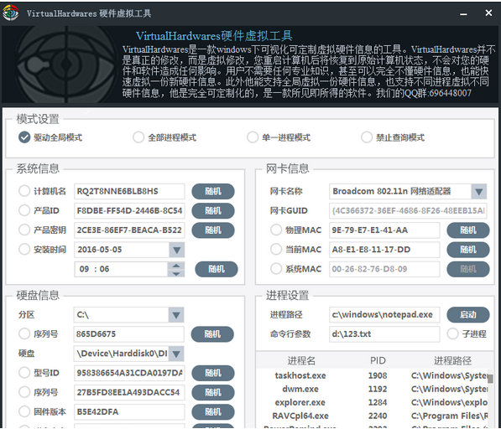Click the 命令行参数 input field
The height and width of the screenshot is (429, 501).
[384, 334]
